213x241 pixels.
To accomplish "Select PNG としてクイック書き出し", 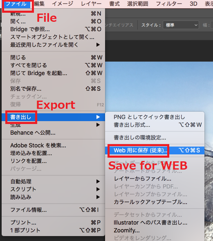I will [155, 117].
